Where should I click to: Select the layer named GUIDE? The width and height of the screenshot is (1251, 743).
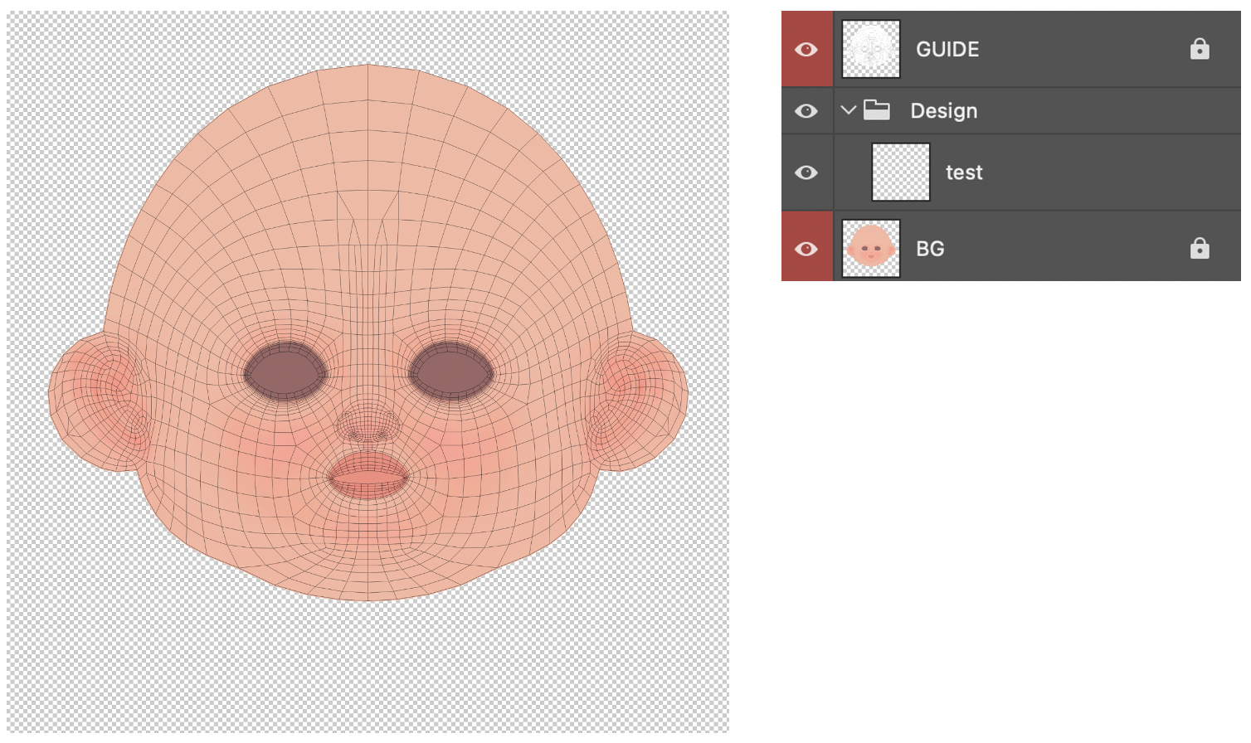947,50
